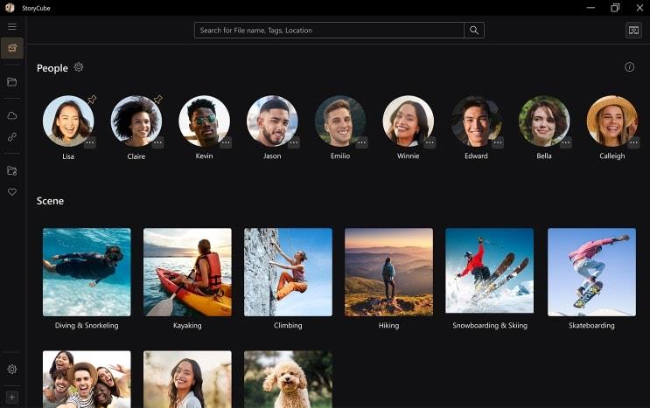
Task: Open the cloud storage section in the sidebar
Action: (x=12, y=115)
